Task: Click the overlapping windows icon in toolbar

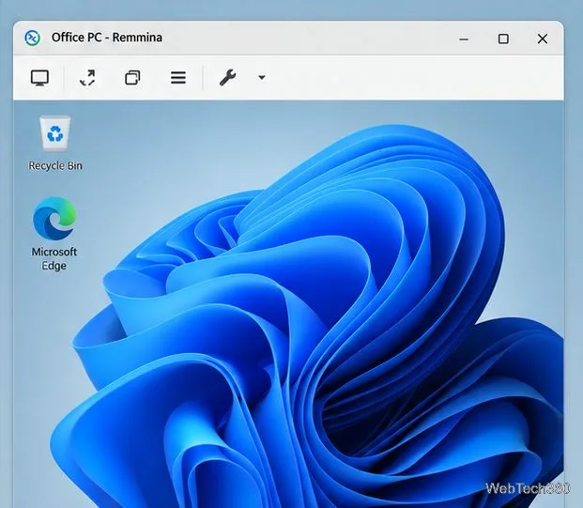Action: tap(132, 78)
